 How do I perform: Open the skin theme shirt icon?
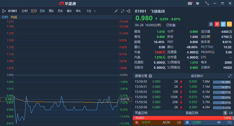coord(198,3)
